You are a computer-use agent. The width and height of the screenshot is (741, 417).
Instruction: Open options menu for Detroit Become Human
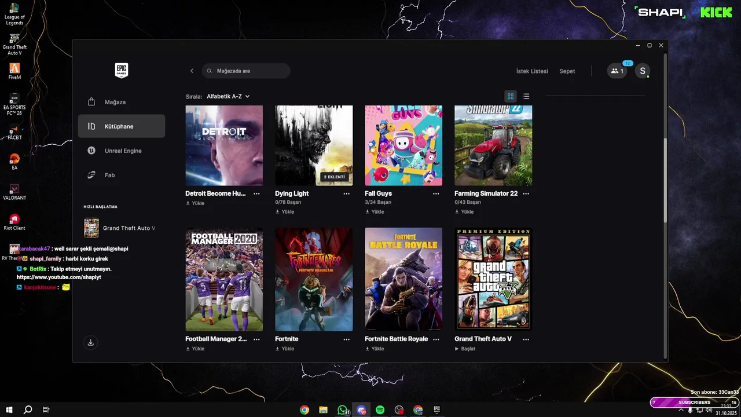pyautogui.click(x=256, y=193)
